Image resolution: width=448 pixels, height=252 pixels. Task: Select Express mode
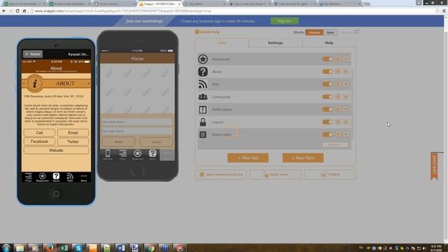click(314, 32)
